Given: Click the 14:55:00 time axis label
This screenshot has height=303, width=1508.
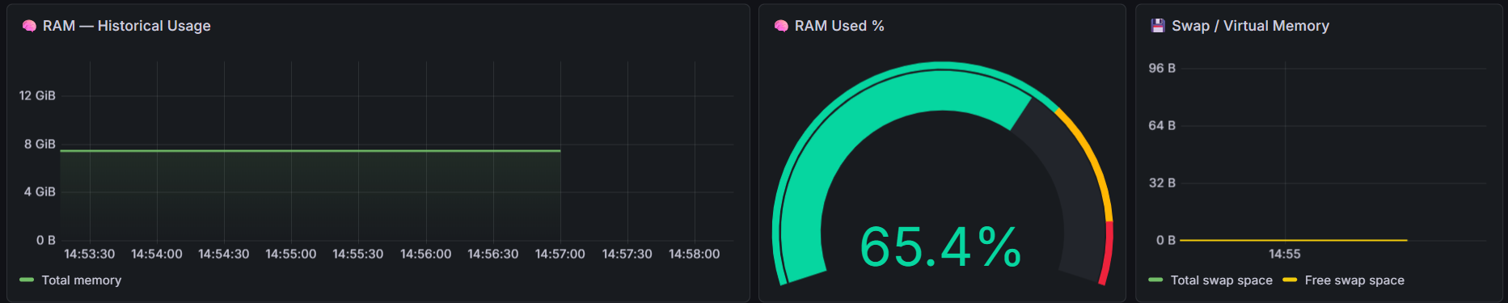Looking at the screenshot, I should (291, 254).
